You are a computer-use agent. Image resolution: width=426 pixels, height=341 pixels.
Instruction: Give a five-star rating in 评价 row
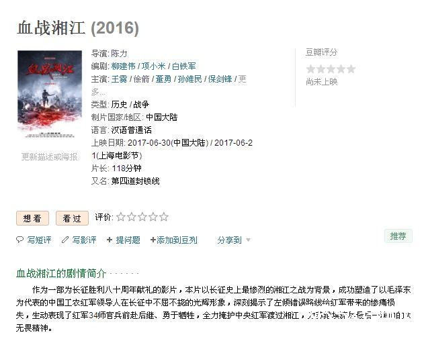pyautogui.click(x=163, y=217)
